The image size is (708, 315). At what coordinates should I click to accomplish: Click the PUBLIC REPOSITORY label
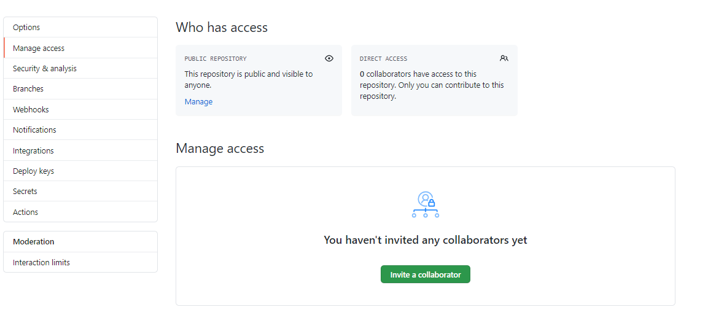pos(216,59)
